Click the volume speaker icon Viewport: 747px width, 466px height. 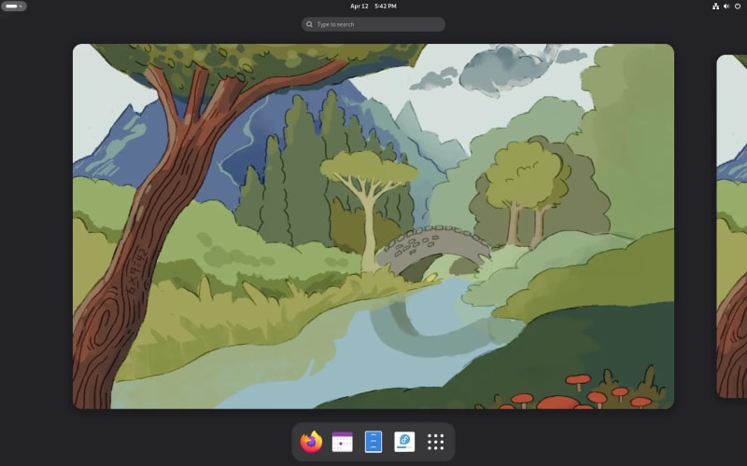[726, 6]
